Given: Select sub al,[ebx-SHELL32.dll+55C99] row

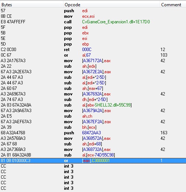Looking at the screenshot, I should click(93, 105).
